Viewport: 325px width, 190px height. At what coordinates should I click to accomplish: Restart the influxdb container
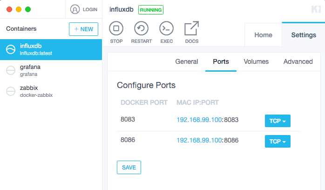click(x=142, y=32)
